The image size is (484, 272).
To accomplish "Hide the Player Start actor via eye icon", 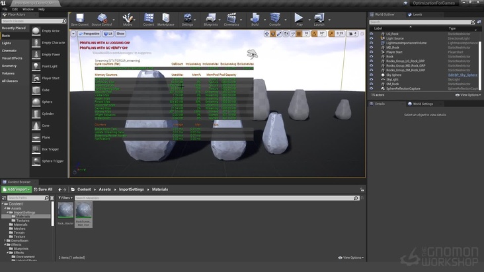I will click(x=372, y=51).
